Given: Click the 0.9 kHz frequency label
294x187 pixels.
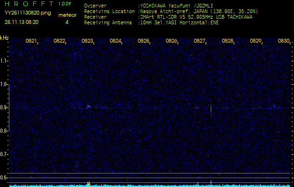Looking at the screenshot, I should [x=4, y=108].
